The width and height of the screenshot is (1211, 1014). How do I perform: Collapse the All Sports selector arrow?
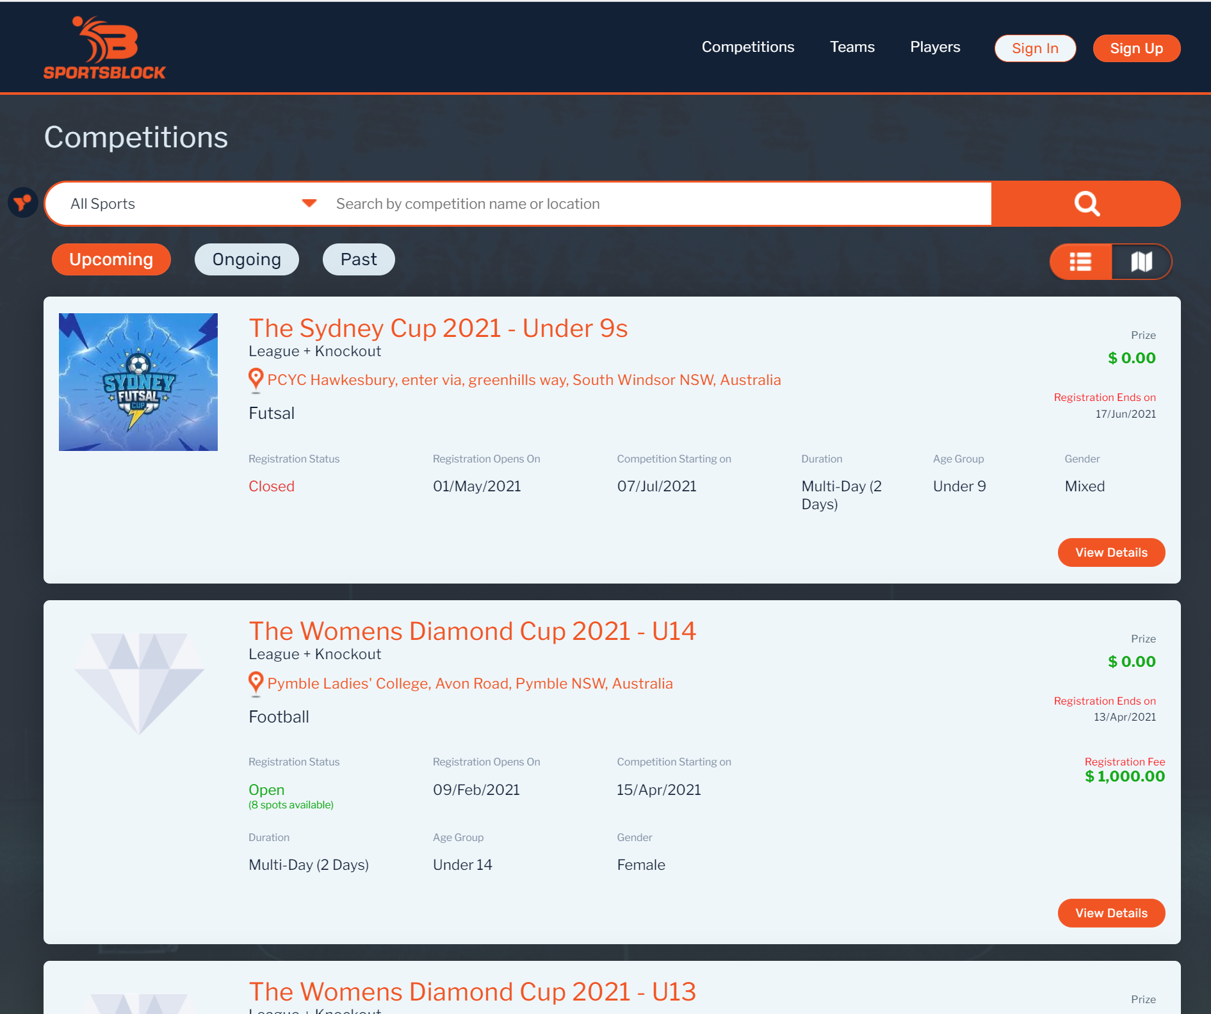pos(309,203)
